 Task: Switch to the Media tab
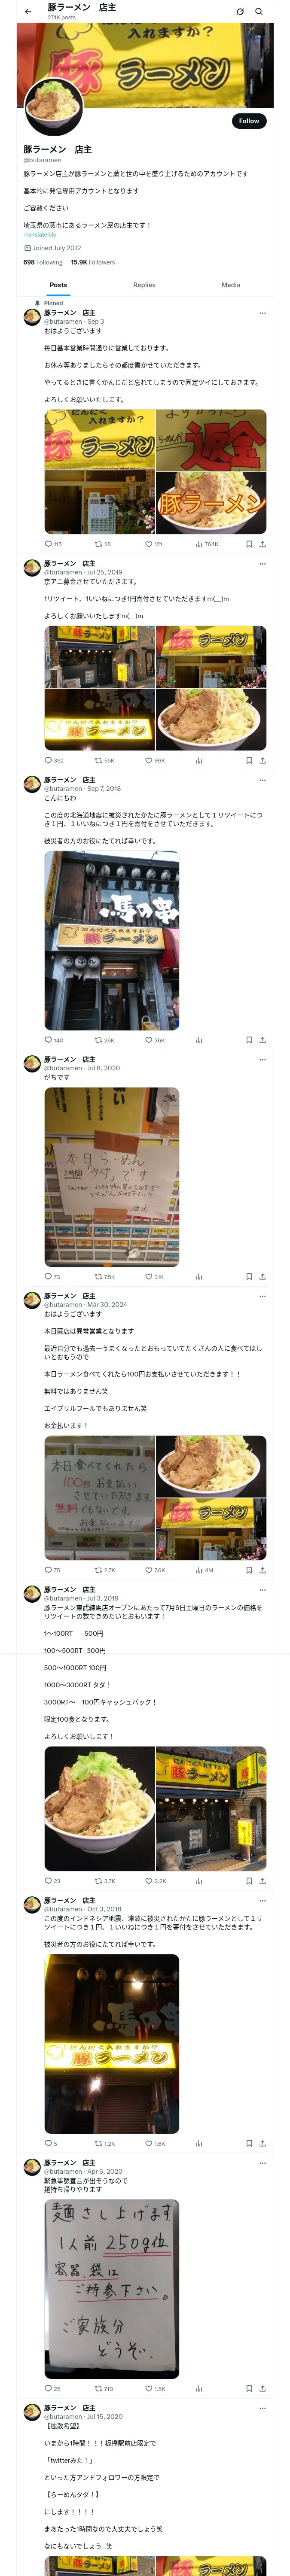click(x=231, y=285)
